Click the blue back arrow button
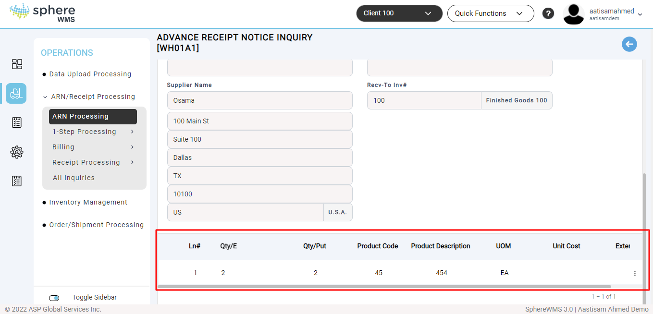 pos(629,44)
